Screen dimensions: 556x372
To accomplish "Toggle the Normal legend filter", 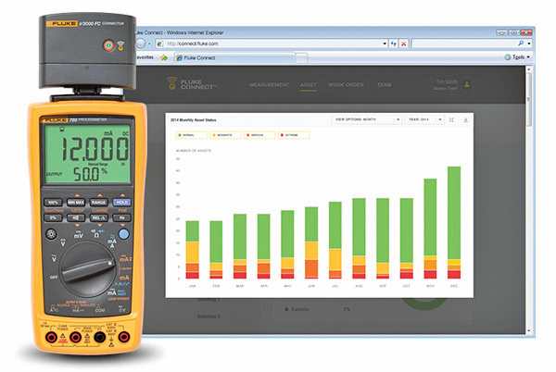I will [190, 134].
